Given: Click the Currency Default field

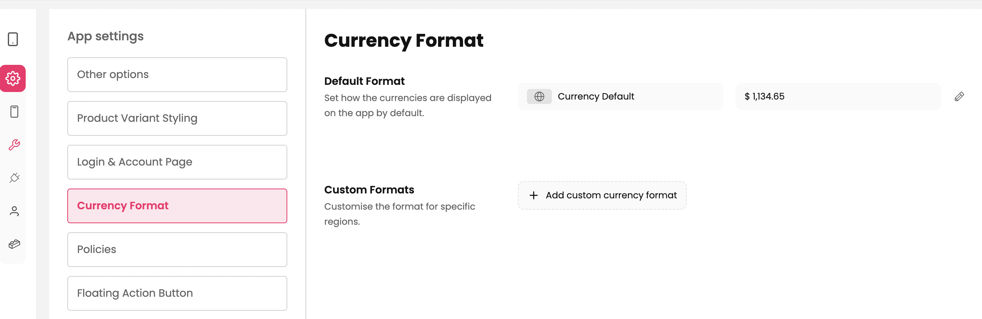Looking at the screenshot, I should click(x=620, y=97).
